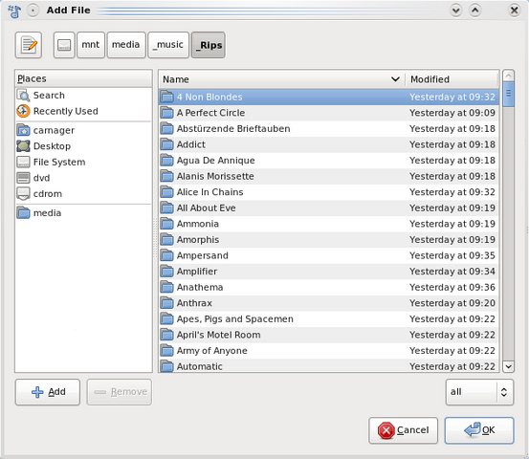Cancel the Add File dialog
529x459 pixels.
[x=403, y=430]
